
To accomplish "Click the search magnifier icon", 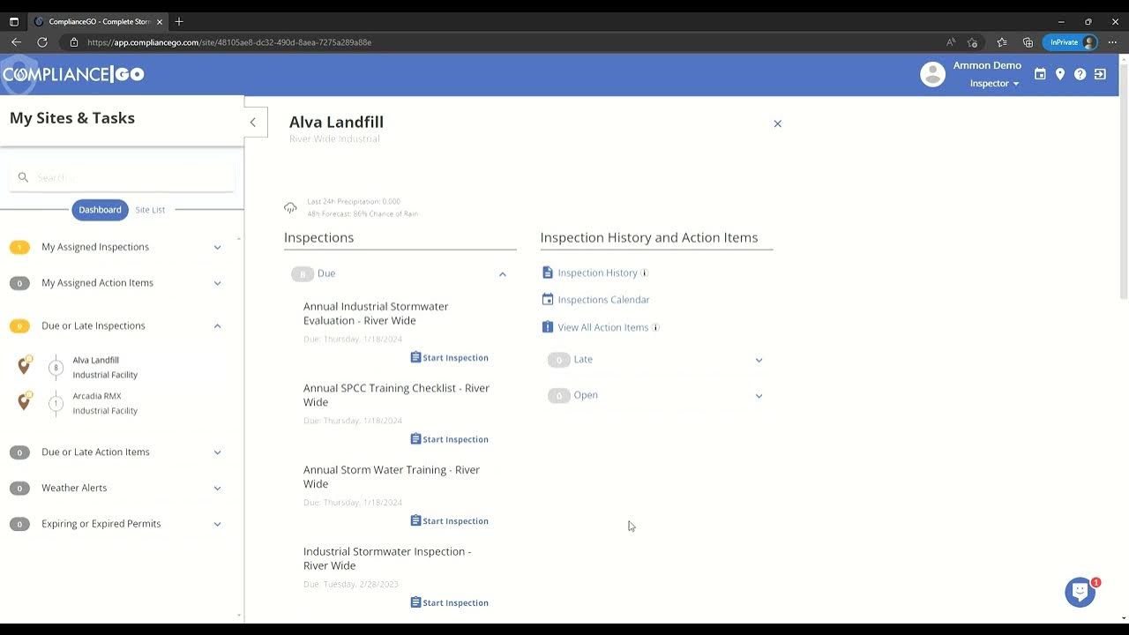I will tap(23, 177).
